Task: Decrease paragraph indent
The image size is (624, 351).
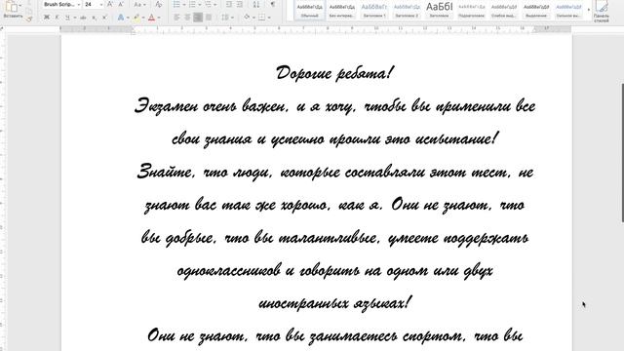Action: pyautogui.click(x=229, y=4)
